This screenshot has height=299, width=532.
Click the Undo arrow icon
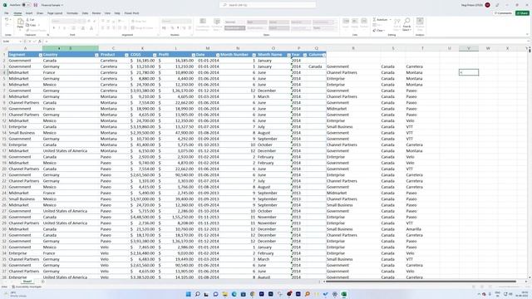tap(7, 20)
